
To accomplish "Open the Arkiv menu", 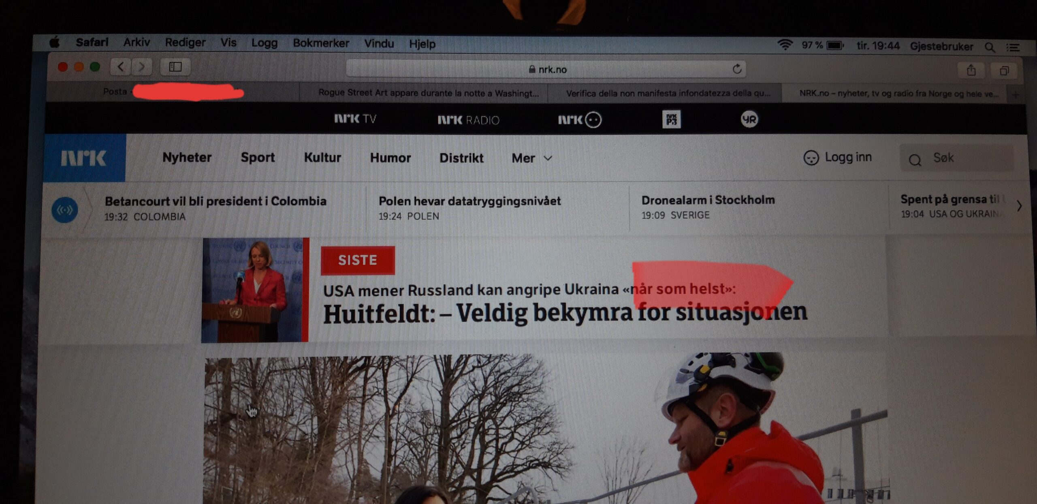I will [x=137, y=42].
